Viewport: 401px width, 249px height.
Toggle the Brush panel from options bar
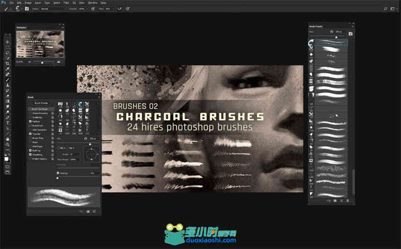click(27, 9)
